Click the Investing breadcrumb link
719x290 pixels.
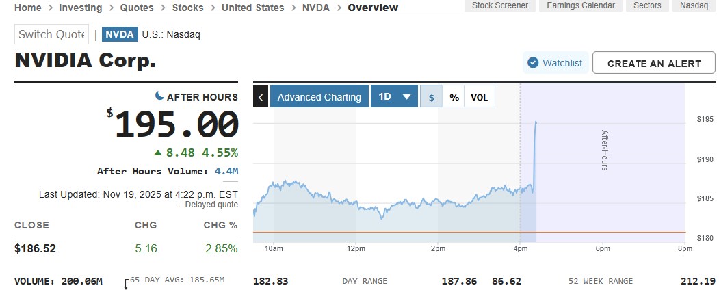81,8
